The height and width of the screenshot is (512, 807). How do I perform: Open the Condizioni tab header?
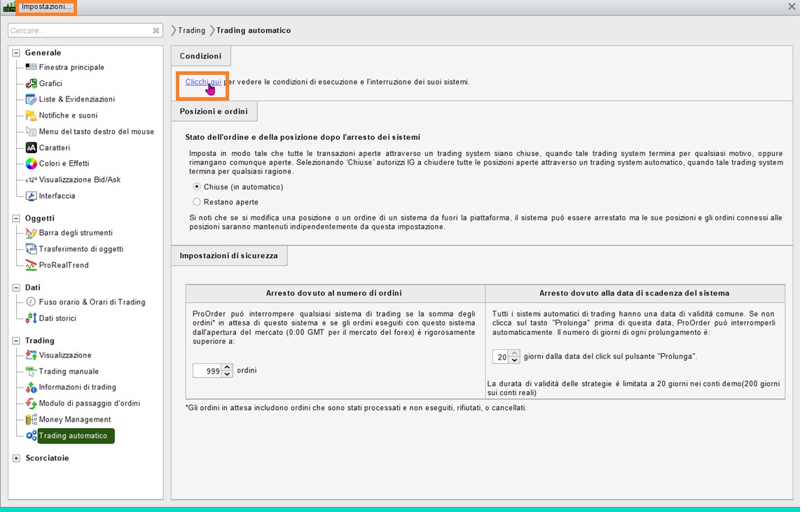pyautogui.click(x=201, y=56)
